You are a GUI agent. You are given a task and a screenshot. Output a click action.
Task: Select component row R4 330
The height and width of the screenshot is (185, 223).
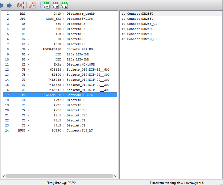click(60, 29)
